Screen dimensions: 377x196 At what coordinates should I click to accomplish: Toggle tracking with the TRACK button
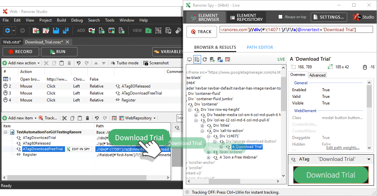(202, 32)
